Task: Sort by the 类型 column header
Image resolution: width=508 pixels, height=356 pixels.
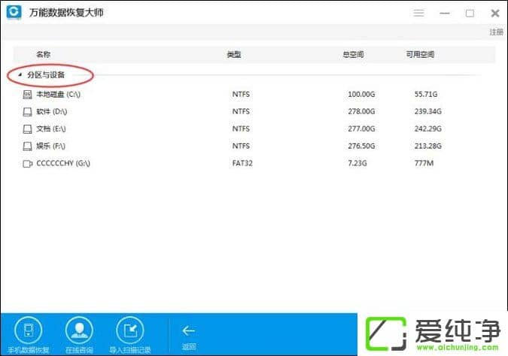Action: coord(234,55)
